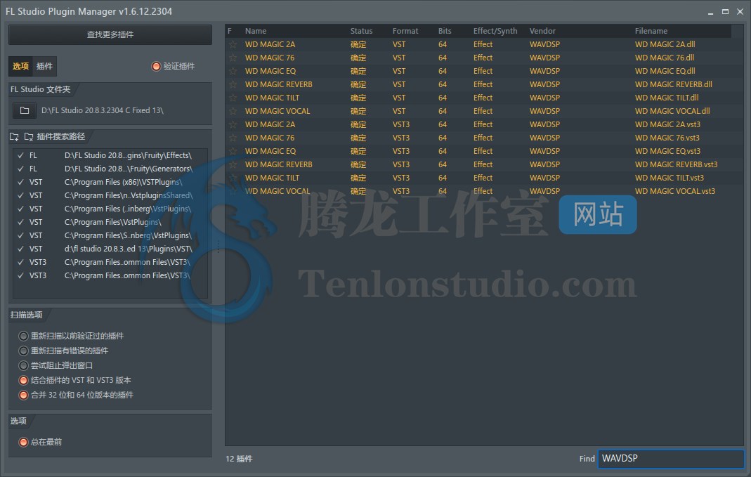751x477 pixels.
Task: Click the FL Studio folder browse icon
Action: tap(25, 110)
